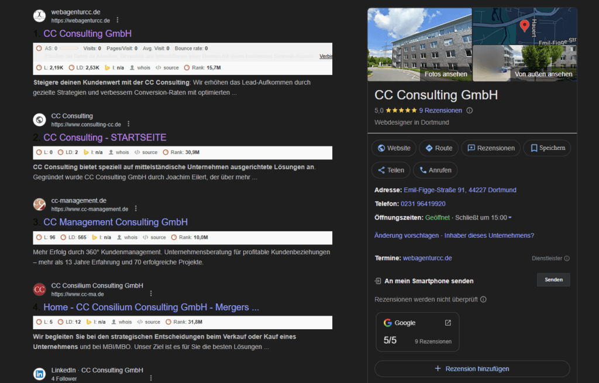The height and width of the screenshot is (383, 599).
Task: Click LD: 565 metric in CC Management bar
Action: point(74,237)
